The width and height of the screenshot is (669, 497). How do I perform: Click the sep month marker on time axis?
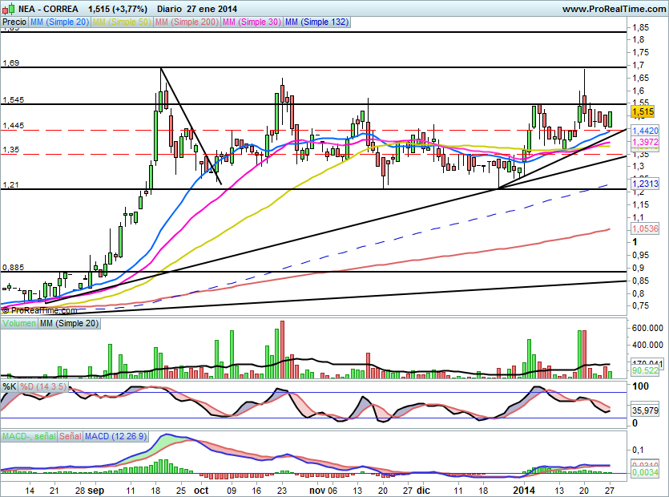pos(95,491)
